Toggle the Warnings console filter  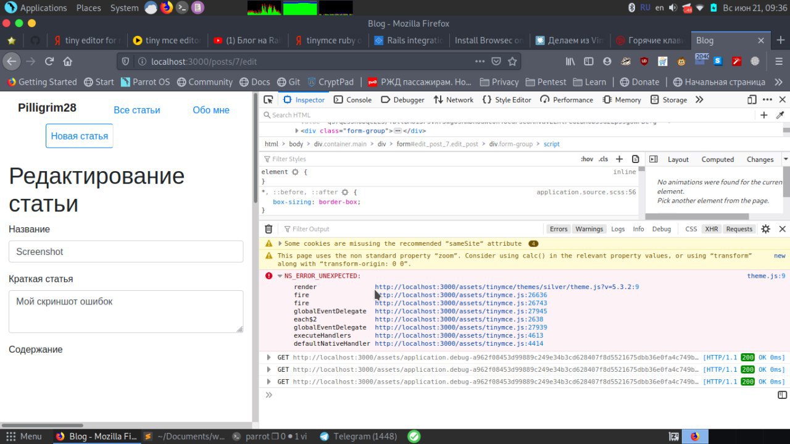point(589,229)
